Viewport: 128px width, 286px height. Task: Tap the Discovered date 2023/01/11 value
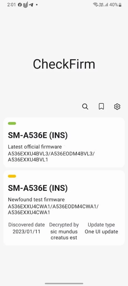click(x=26, y=232)
